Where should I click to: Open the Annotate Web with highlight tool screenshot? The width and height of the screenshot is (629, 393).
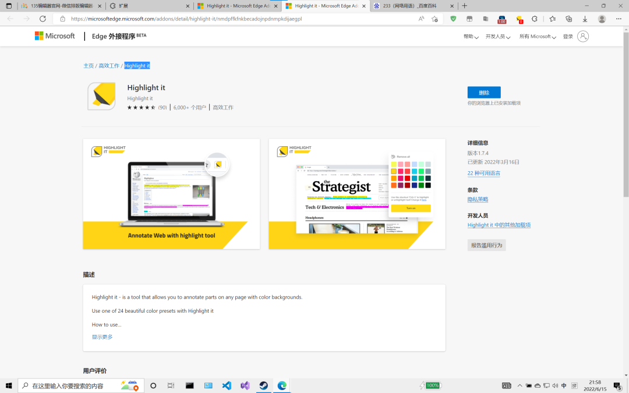pyautogui.click(x=171, y=194)
